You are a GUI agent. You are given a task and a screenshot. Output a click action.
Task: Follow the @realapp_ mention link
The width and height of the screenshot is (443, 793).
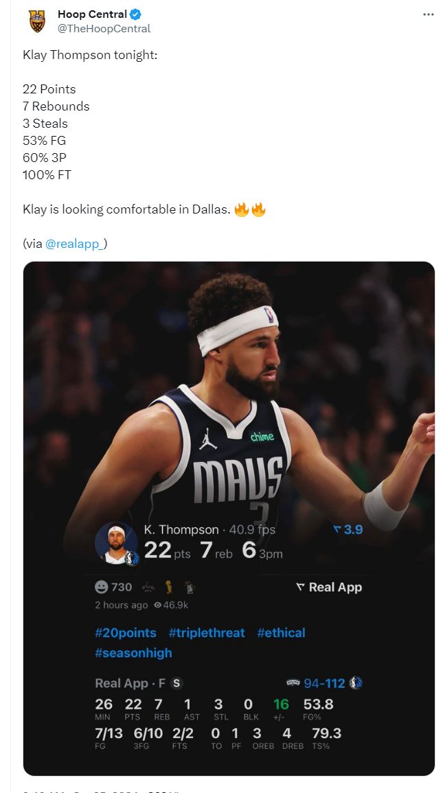76,243
